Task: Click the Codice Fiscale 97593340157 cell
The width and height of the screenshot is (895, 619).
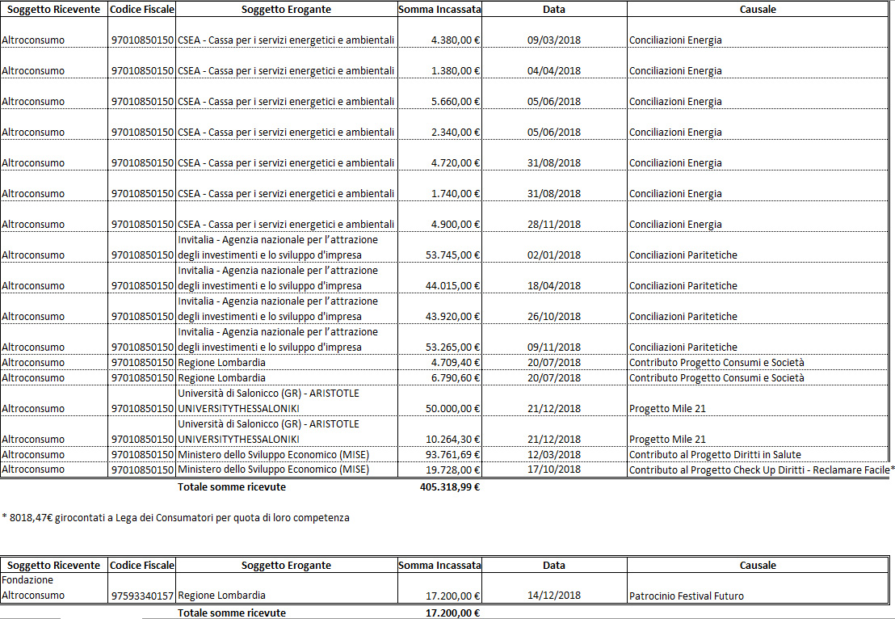Action: pyautogui.click(x=142, y=596)
